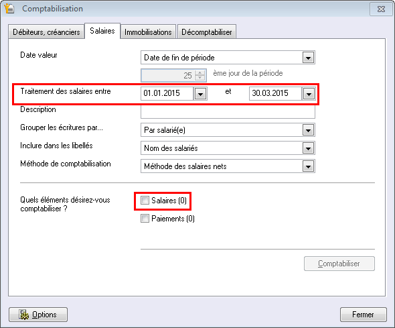Click the gear icon on Options button
Screen dimensions: 395x328
pos(24,315)
